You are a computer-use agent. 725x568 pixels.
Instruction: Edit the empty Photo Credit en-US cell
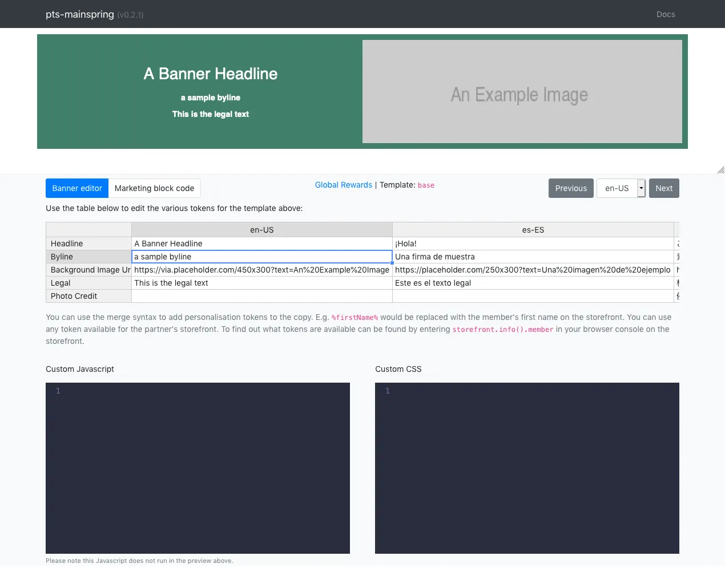(x=261, y=296)
